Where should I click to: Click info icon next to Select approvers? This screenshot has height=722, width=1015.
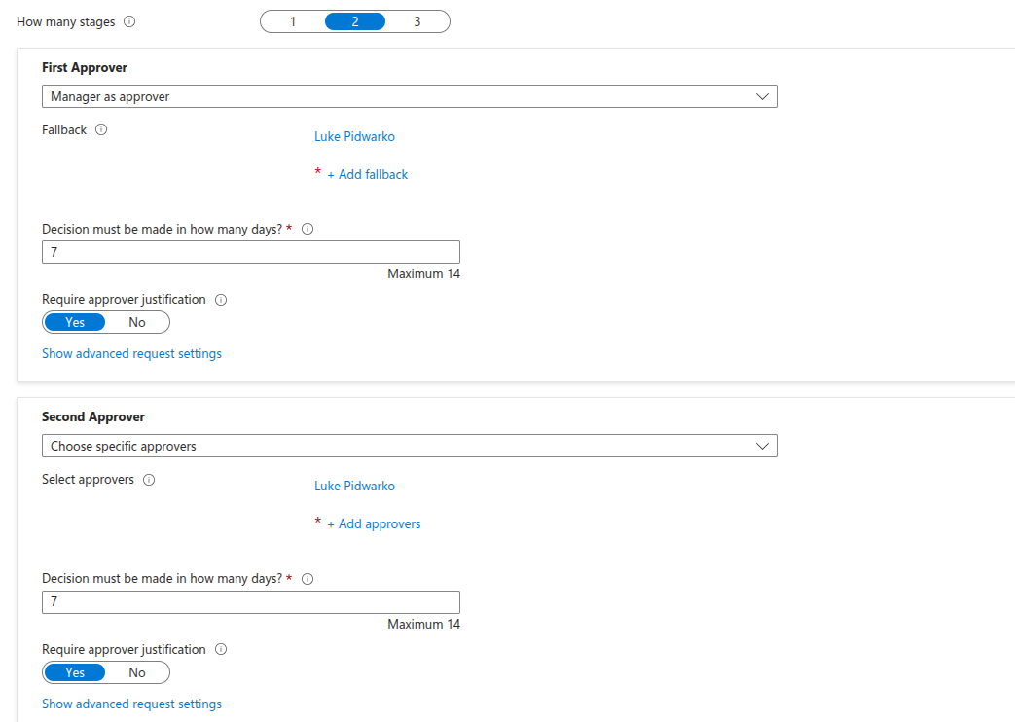[149, 480]
